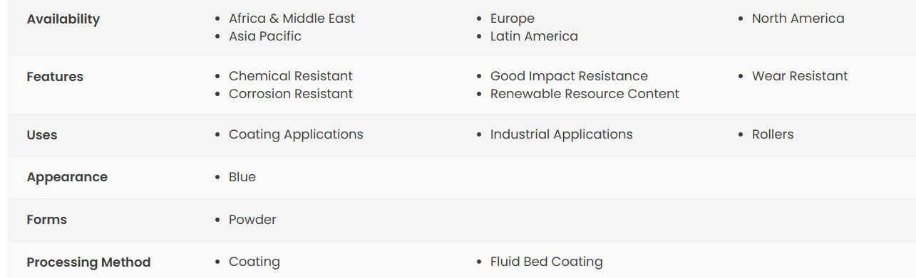Screen dimensions: 916x278
Task: Click the Europe availability entry
Action: (513, 18)
